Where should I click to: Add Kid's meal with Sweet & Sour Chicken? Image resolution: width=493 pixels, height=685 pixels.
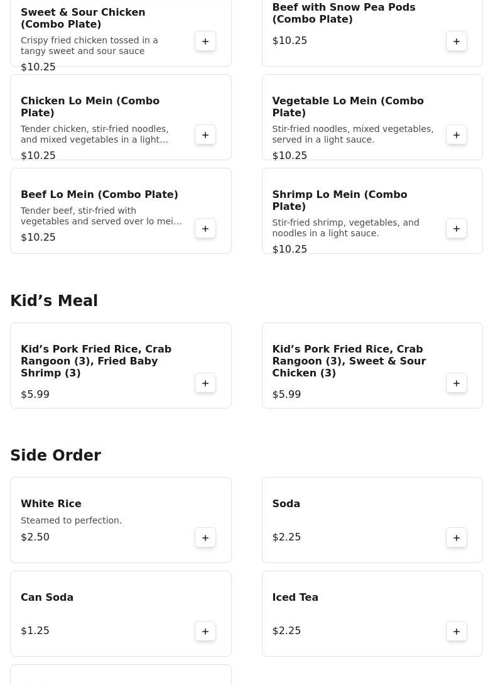point(457,383)
